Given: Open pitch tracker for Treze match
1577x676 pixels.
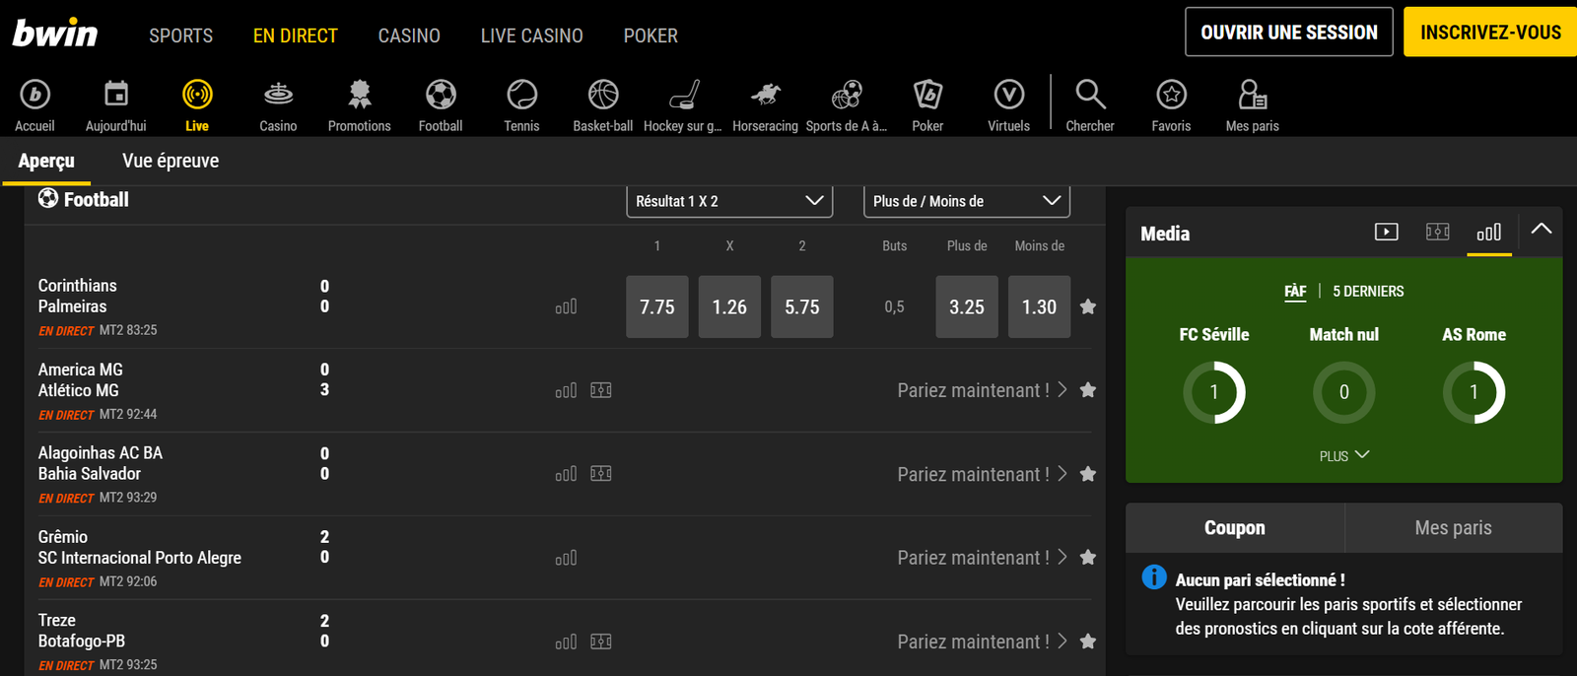Looking at the screenshot, I should click(x=601, y=642).
